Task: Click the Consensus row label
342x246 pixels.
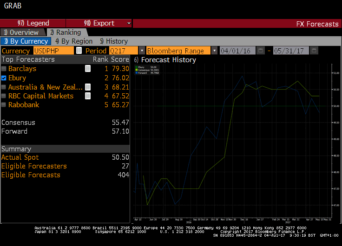Action: (18, 123)
